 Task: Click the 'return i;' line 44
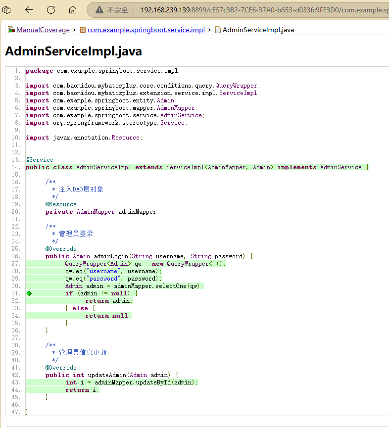click(82, 390)
